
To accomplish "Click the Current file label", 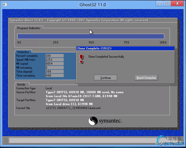I will [23, 108].
